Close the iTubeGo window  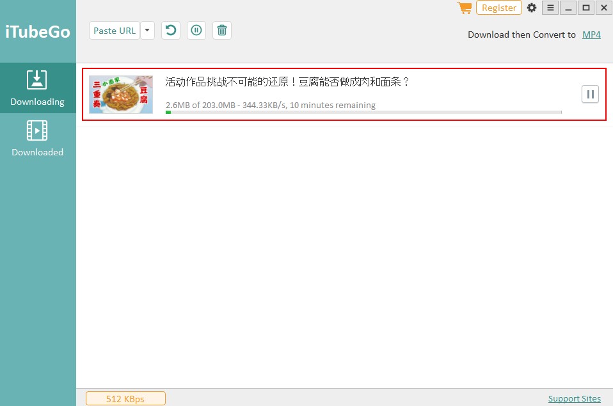(604, 8)
